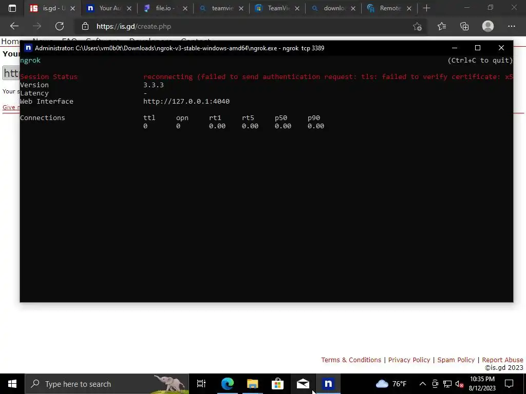Close the is.gd tab

(72, 8)
